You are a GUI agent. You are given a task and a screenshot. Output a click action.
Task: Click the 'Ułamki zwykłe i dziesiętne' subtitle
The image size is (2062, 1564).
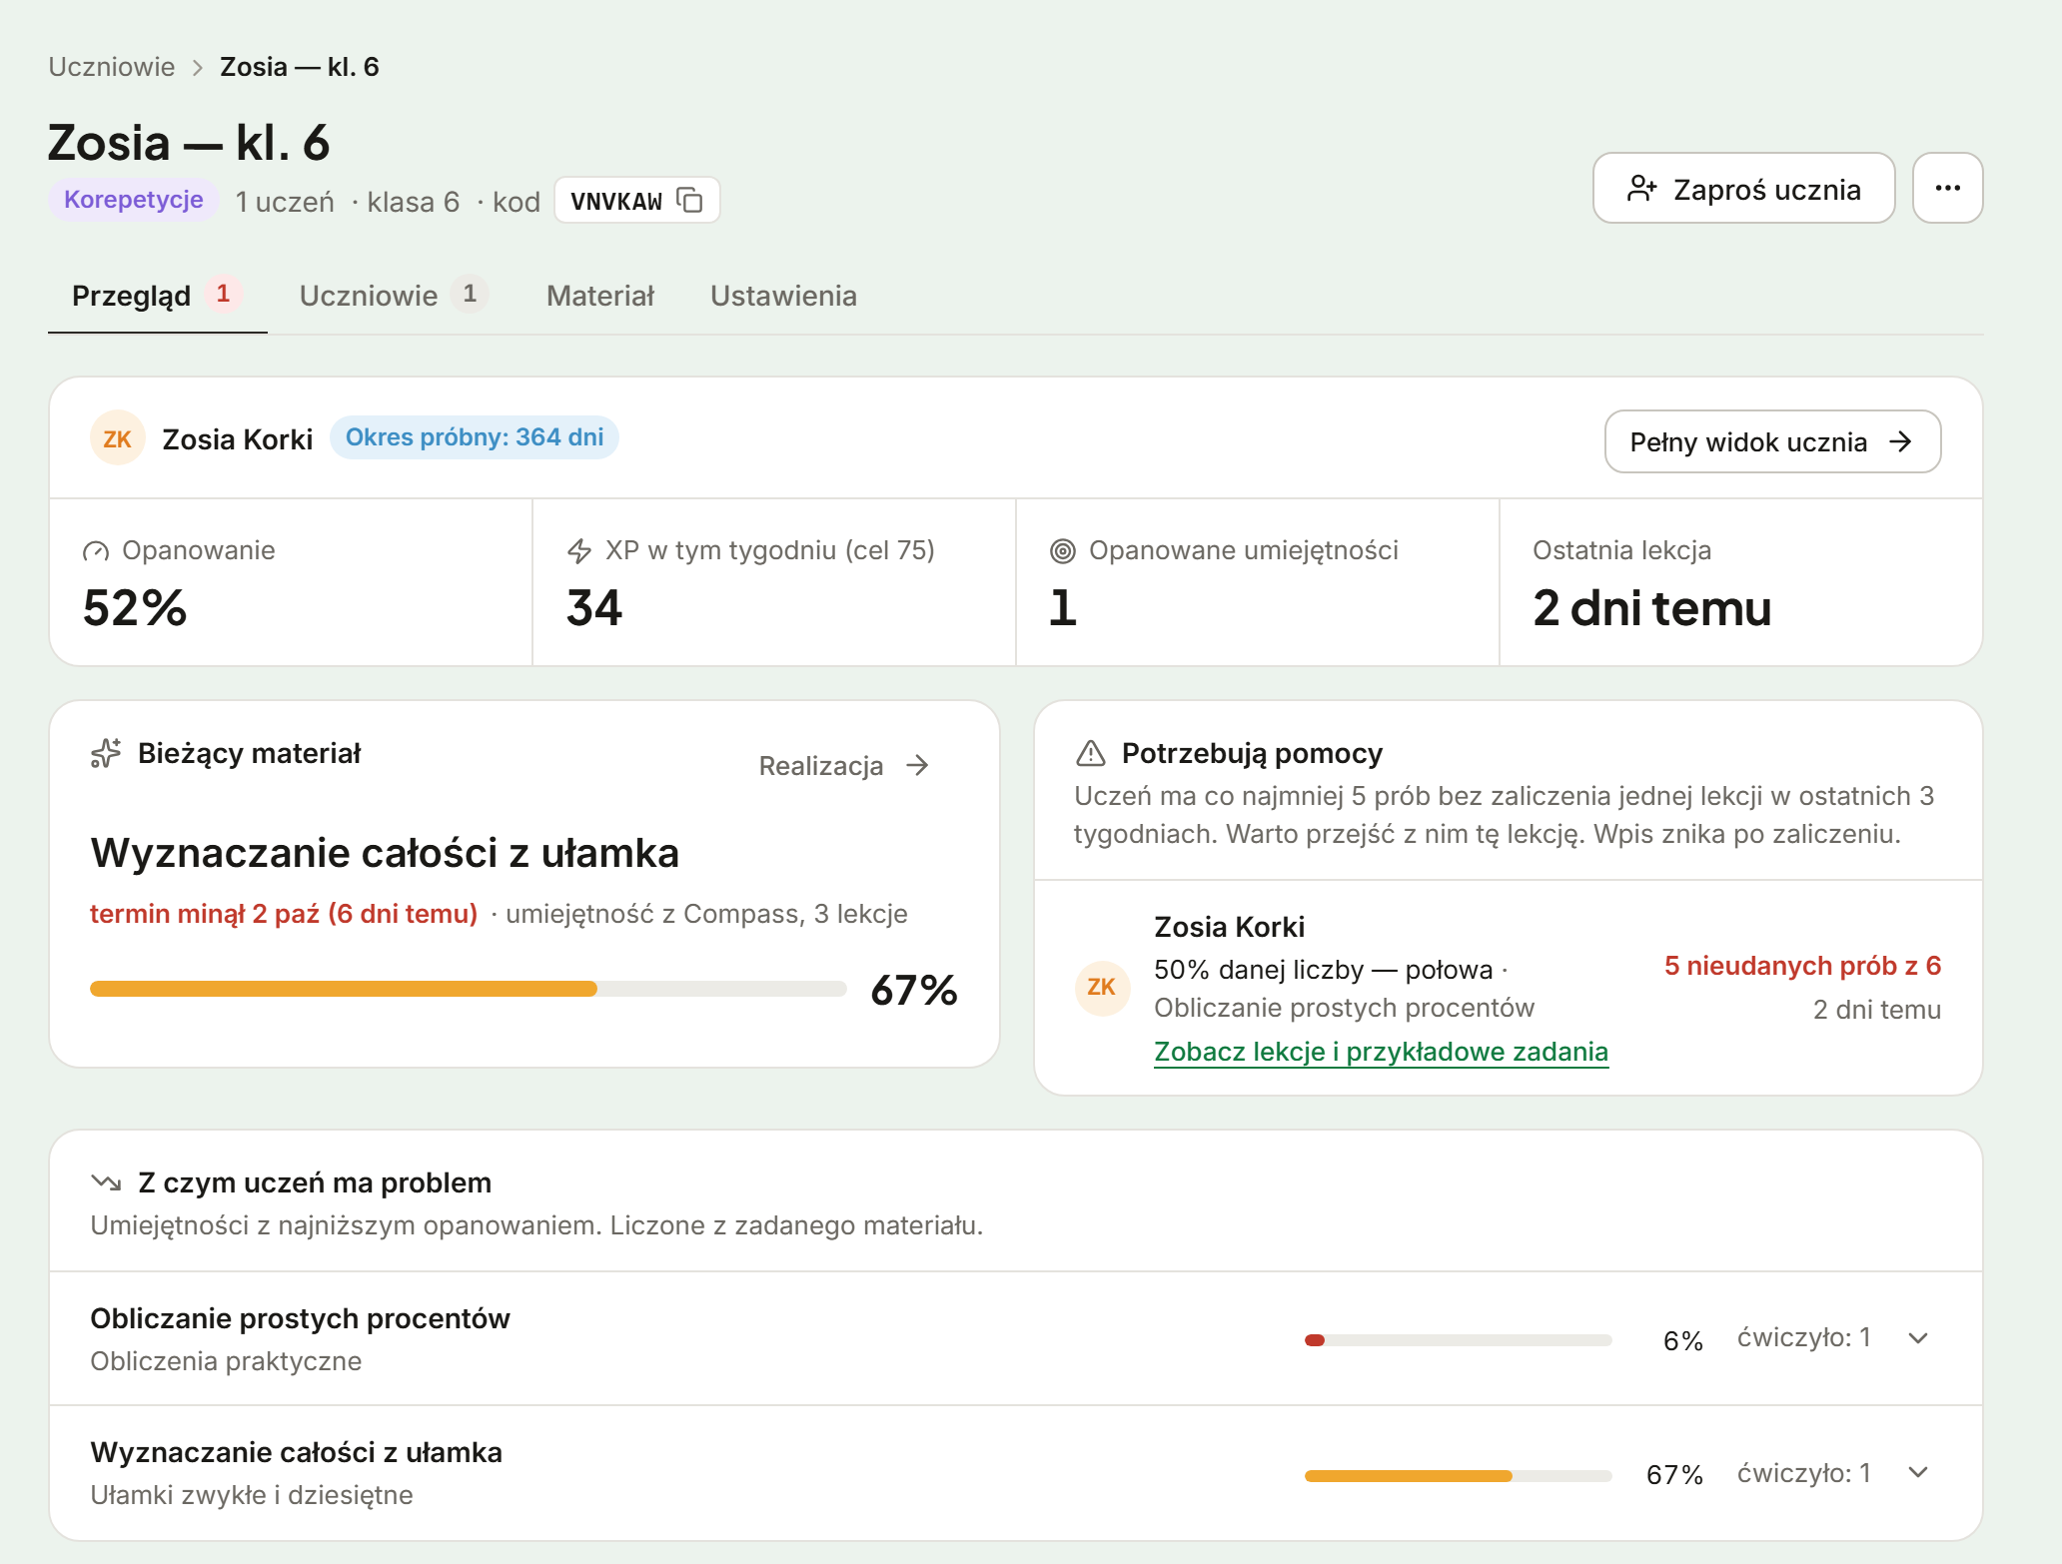(x=252, y=1495)
